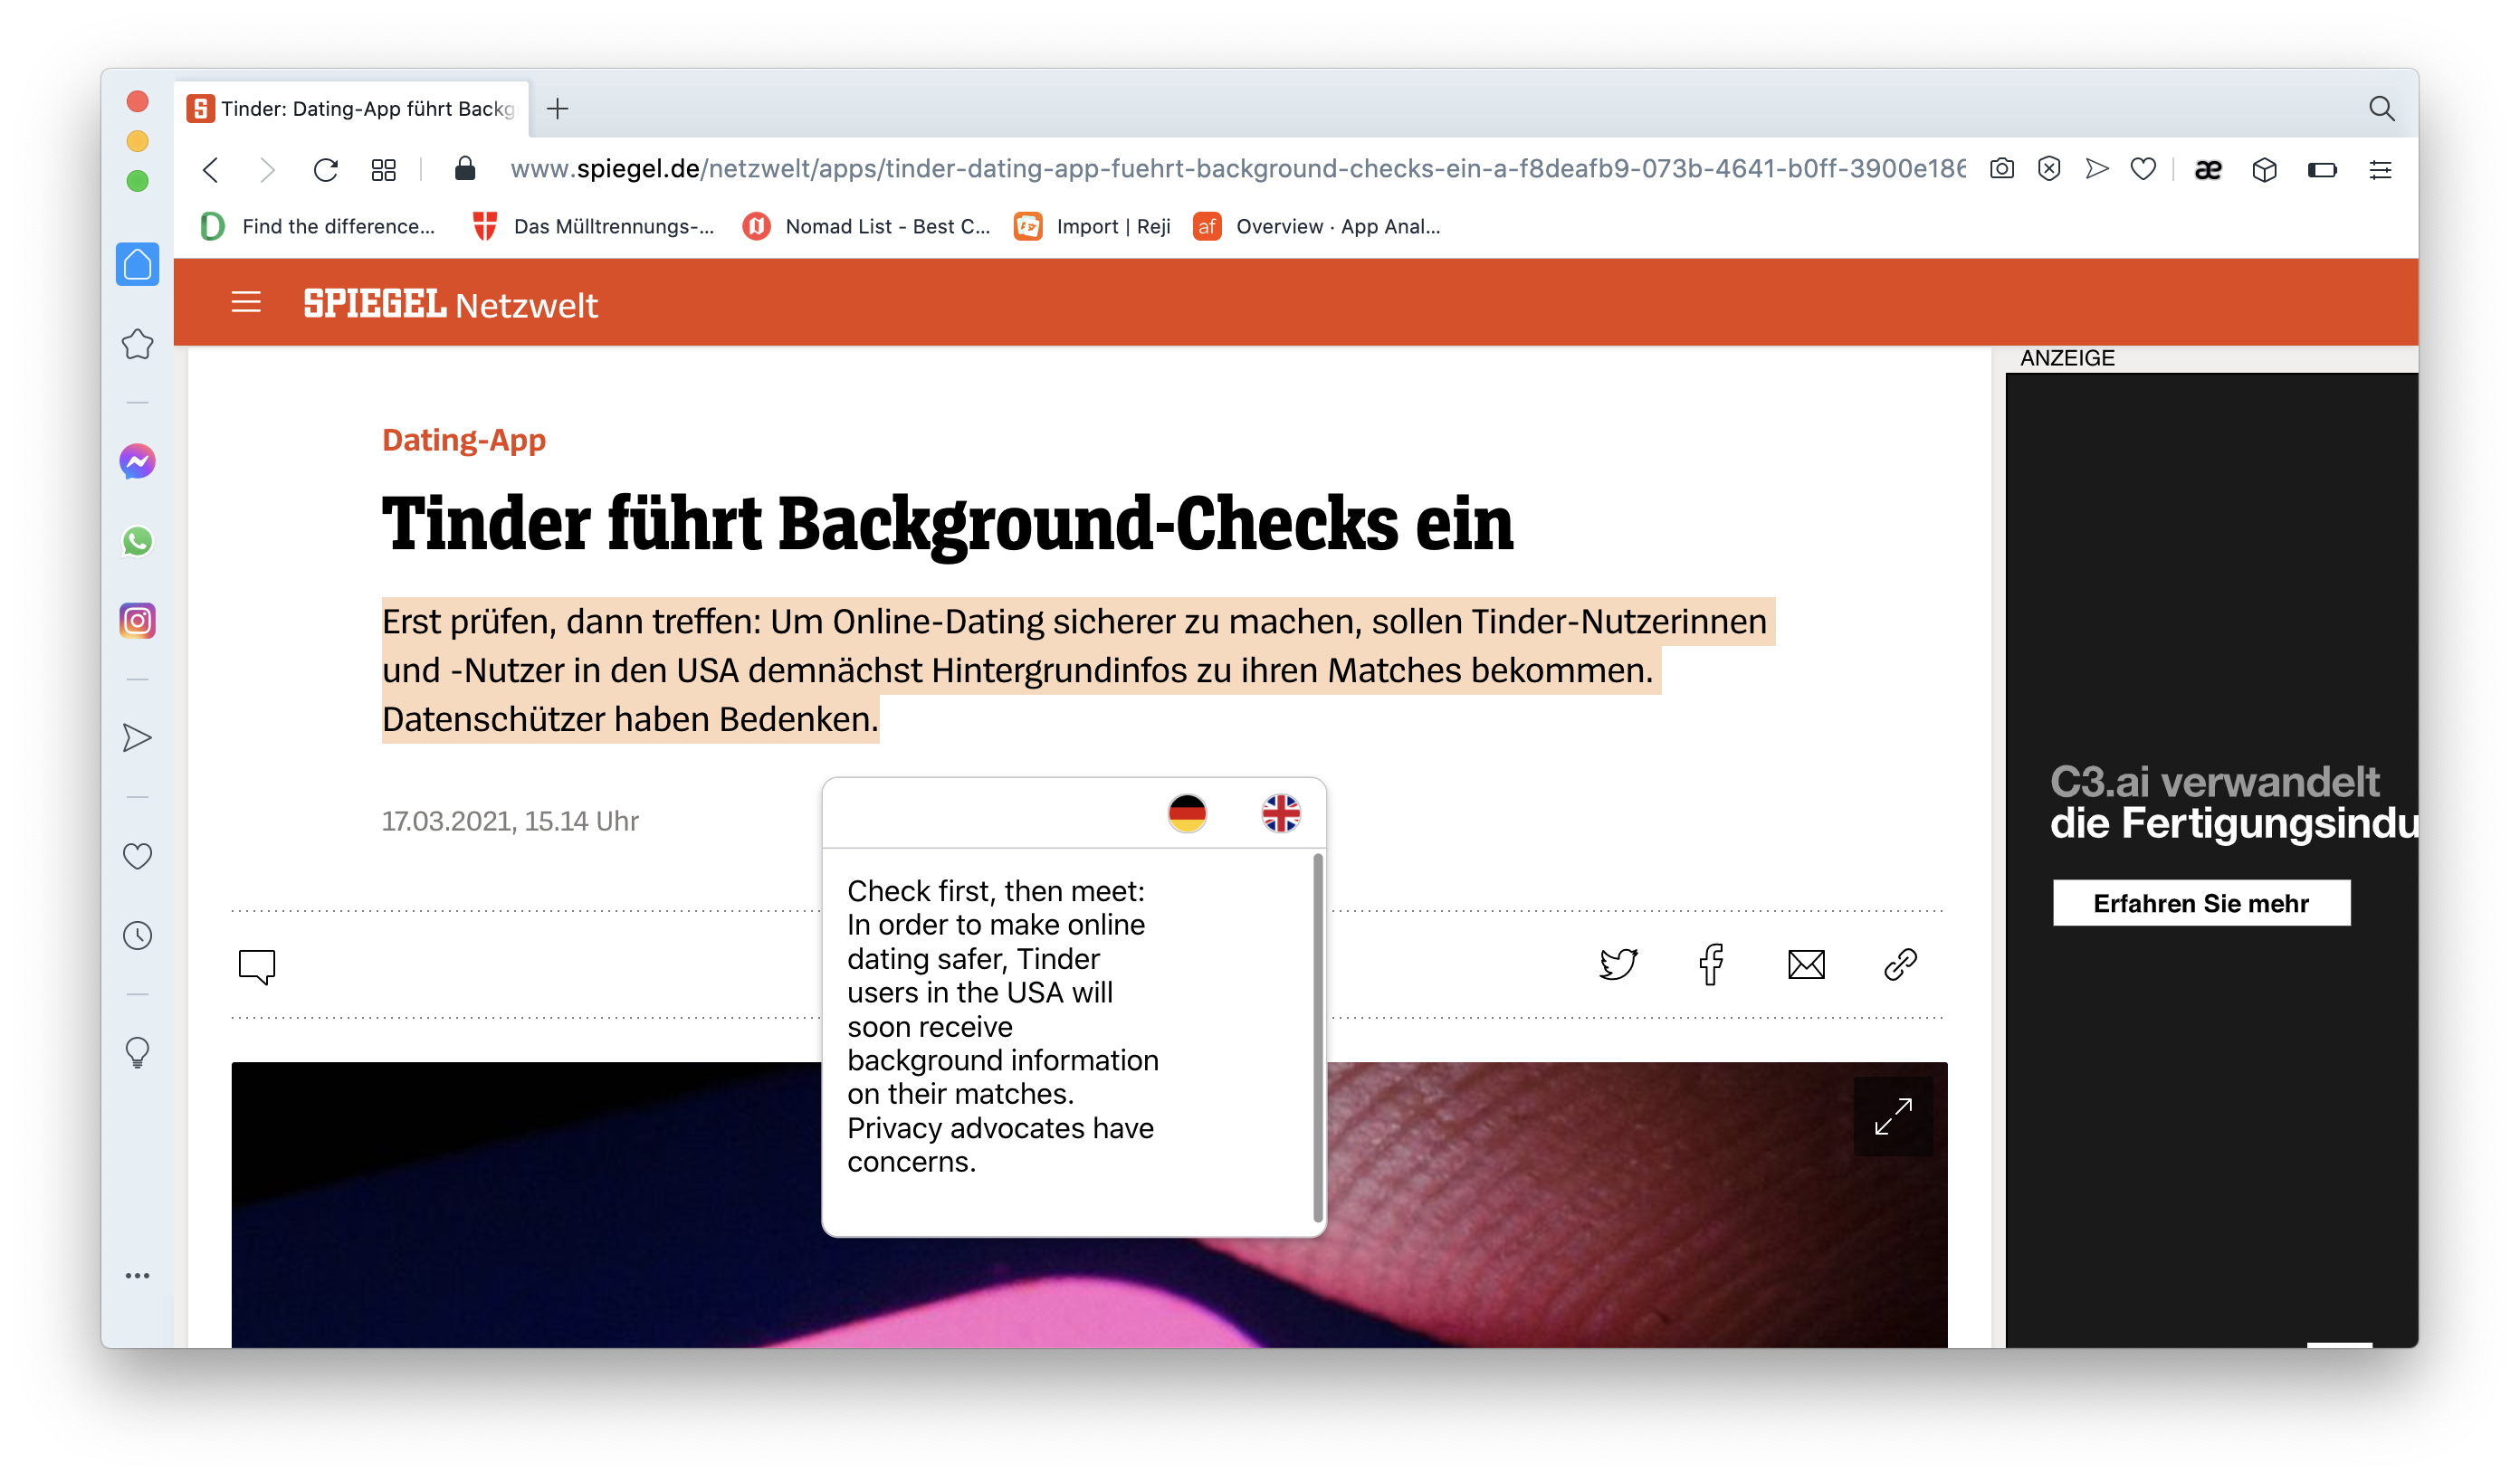This screenshot has width=2520, height=1482.
Task: Click the C3.ai advertisement headline
Action: pos(2233,803)
